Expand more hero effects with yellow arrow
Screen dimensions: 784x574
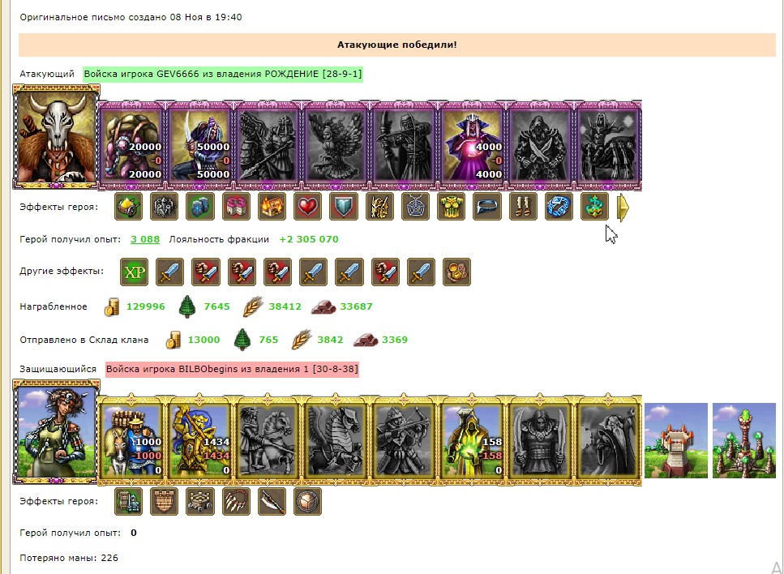[623, 208]
